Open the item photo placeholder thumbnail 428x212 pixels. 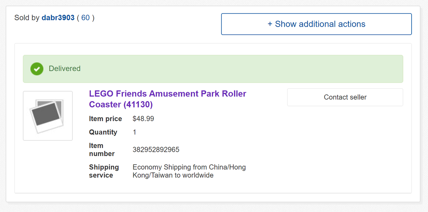pyautogui.click(x=48, y=116)
